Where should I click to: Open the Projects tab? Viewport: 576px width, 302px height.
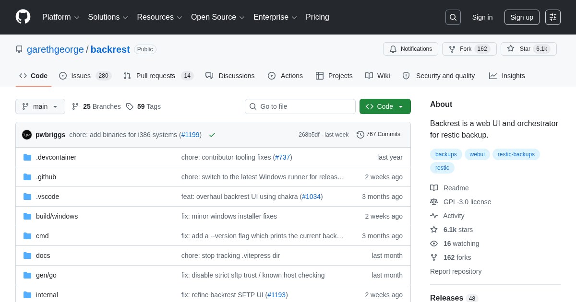coord(334,76)
